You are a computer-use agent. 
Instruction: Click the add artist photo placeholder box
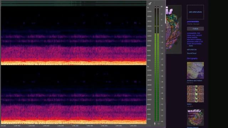click(x=196, y=12)
